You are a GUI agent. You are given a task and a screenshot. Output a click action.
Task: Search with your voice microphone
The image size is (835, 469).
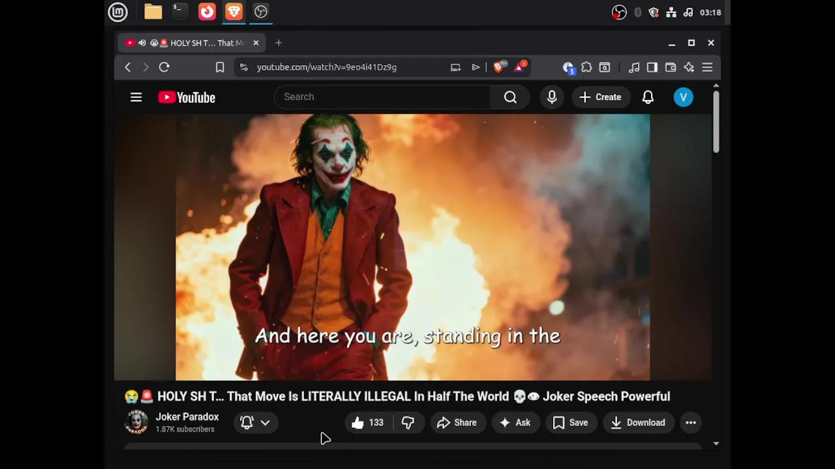pos(552,97)
